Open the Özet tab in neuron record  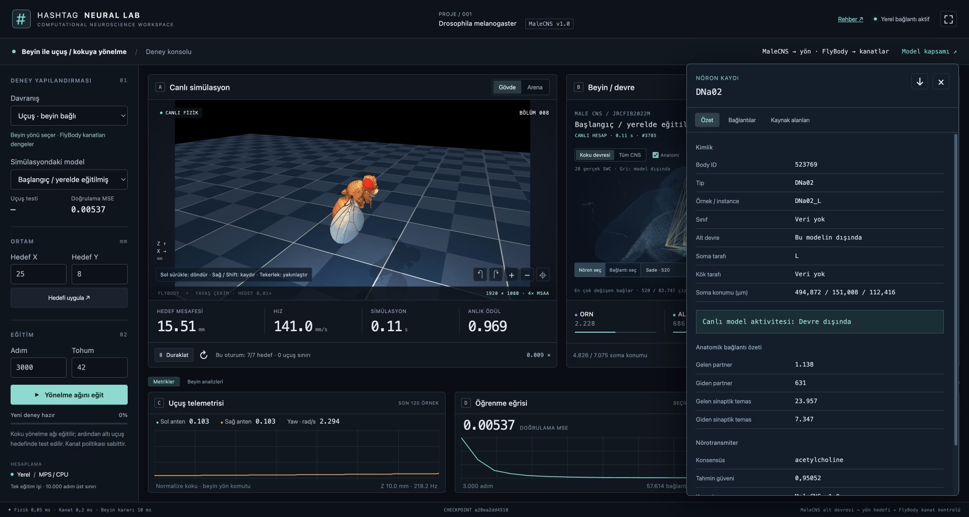pyautogui.click(x=707, y=120)
